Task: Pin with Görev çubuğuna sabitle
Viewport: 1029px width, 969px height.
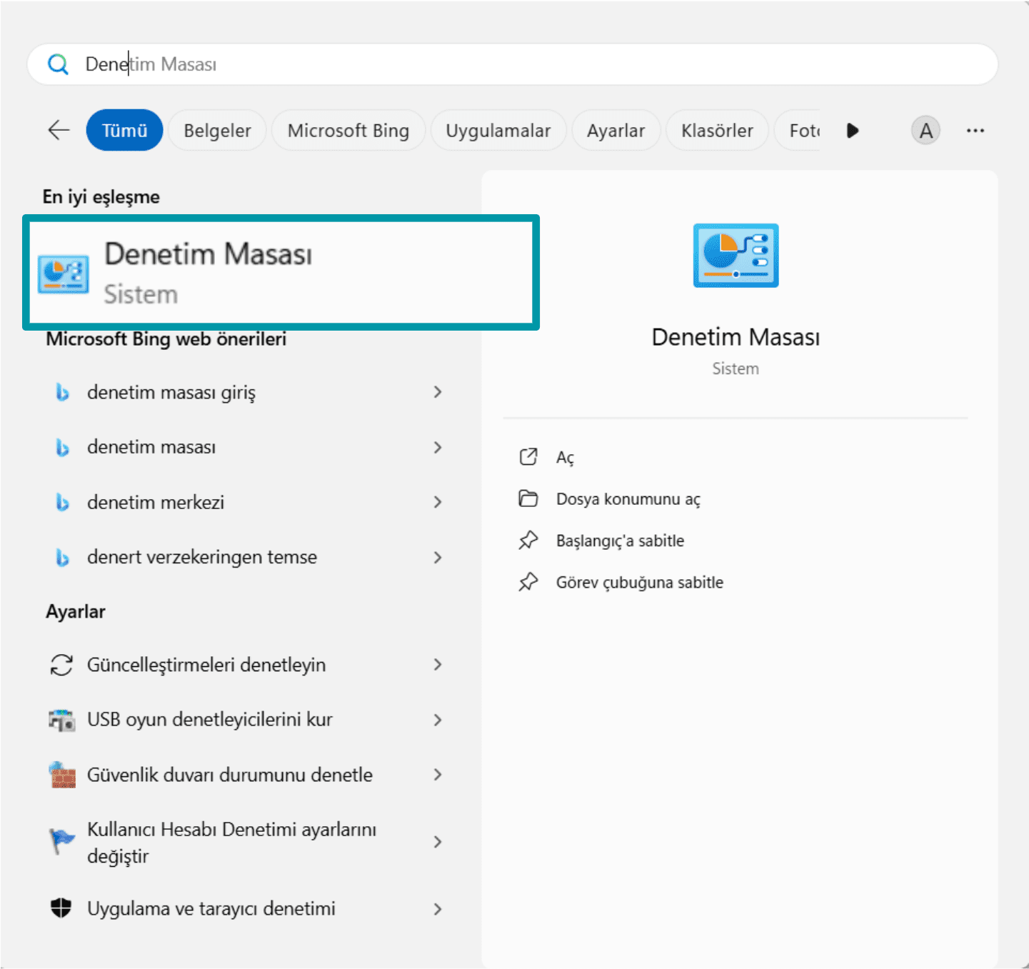Action: [639, 583]
